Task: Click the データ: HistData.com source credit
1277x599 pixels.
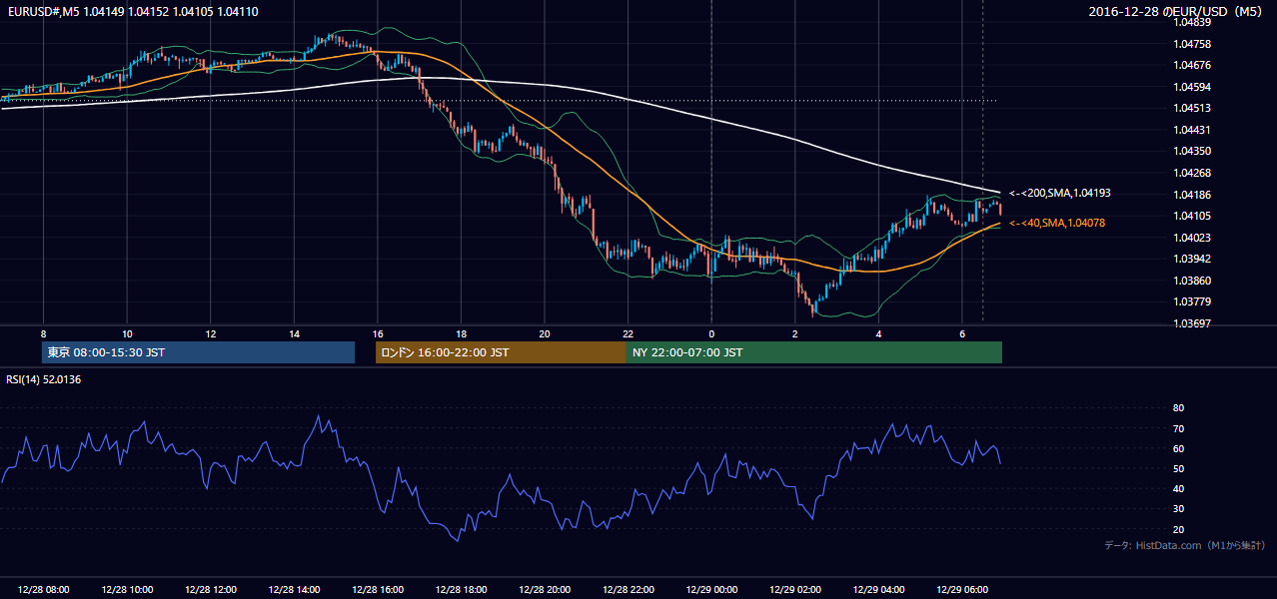Action: tap(1184, 545)
